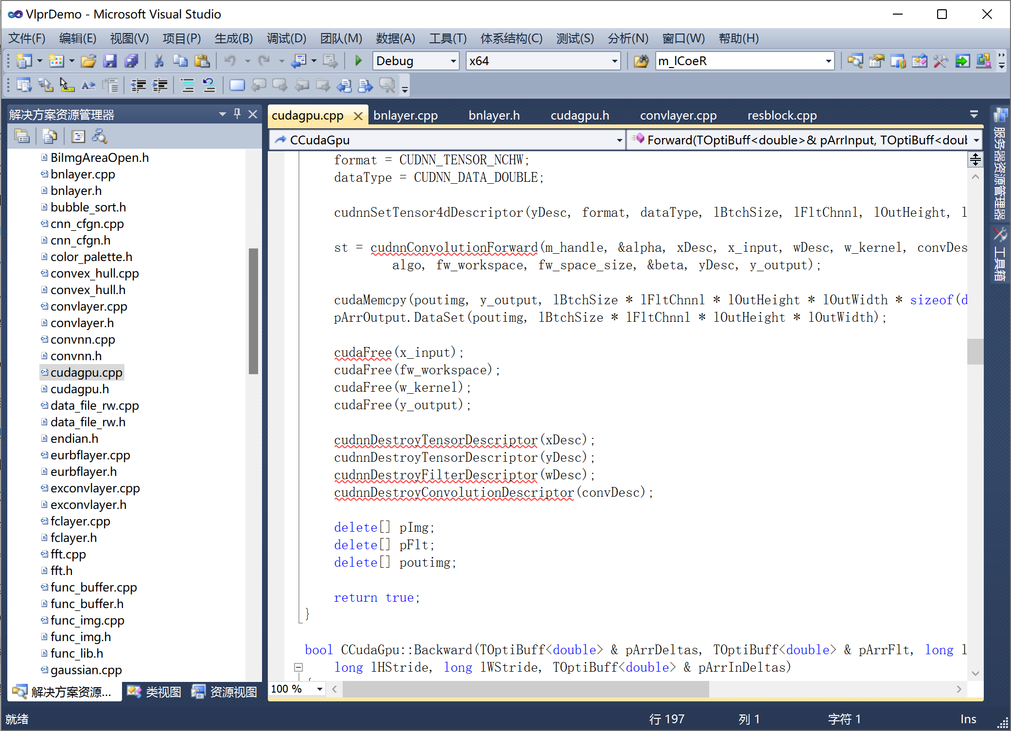This screenshot has height=731, width=1011.
Task: Click the New Project toolbar icon
Action: (23, 61)
